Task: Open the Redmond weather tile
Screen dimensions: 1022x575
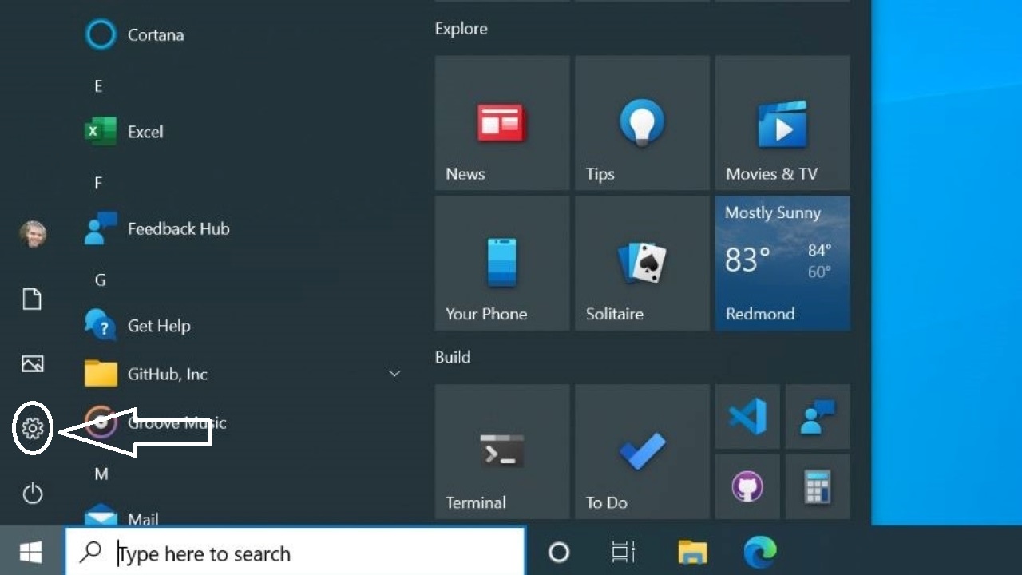Action: 782,263
